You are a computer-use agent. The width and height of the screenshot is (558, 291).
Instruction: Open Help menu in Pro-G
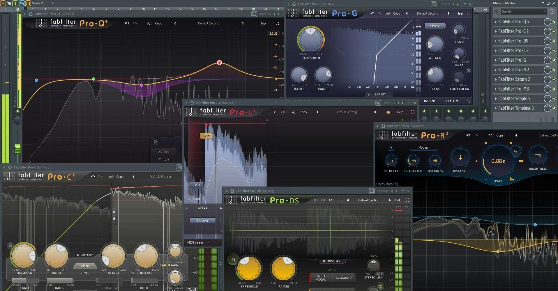(x=460, y=13)
